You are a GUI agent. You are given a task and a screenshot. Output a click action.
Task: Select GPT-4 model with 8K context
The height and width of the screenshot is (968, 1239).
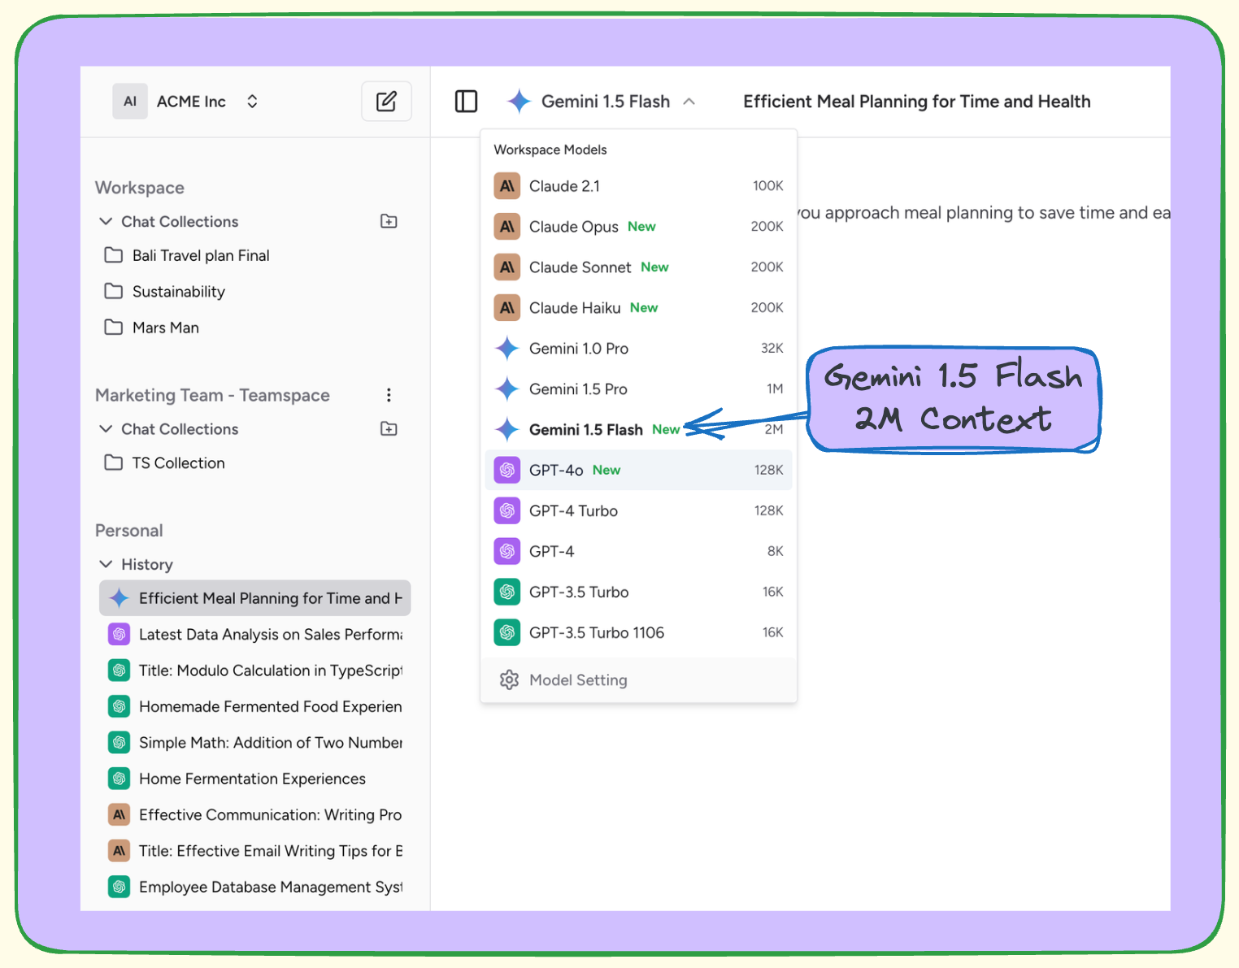click(638, 551)
